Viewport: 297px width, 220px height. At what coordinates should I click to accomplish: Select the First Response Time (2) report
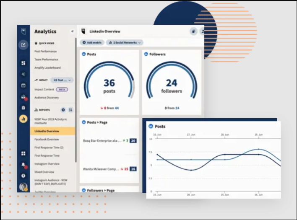49,148
